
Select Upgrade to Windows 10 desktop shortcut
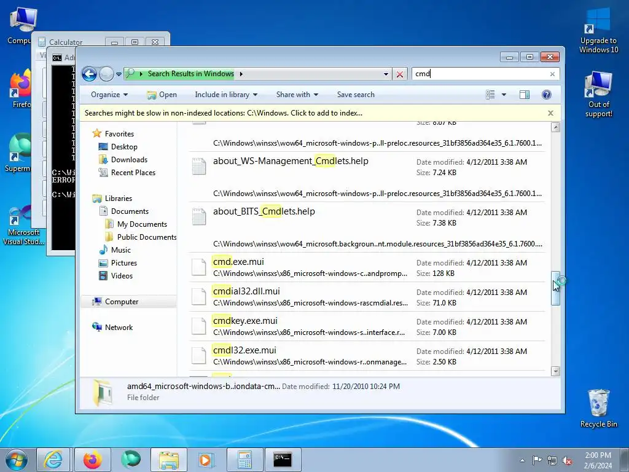pos(598,31)
